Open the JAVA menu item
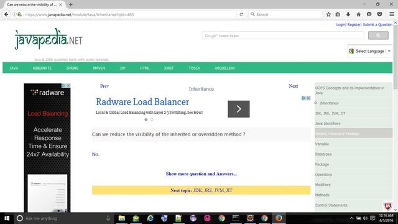This screenshot has height=224, width=398. tap(14, 68)
